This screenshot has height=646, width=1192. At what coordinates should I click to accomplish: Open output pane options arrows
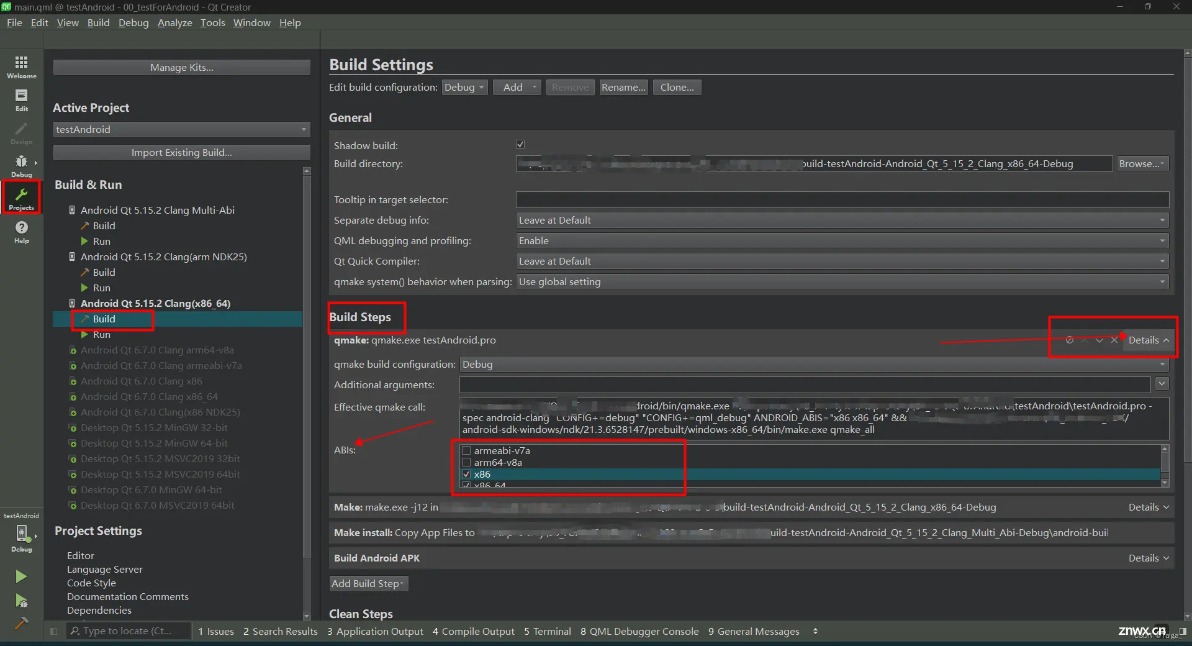(x=815, y=631)
